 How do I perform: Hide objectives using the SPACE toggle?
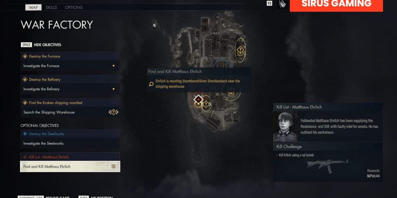pos(41,45)
